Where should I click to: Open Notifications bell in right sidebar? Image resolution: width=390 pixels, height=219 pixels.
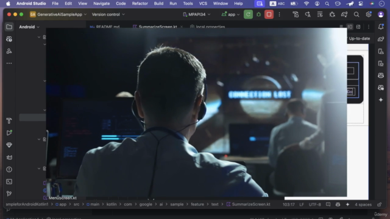[x=381, y=27]
